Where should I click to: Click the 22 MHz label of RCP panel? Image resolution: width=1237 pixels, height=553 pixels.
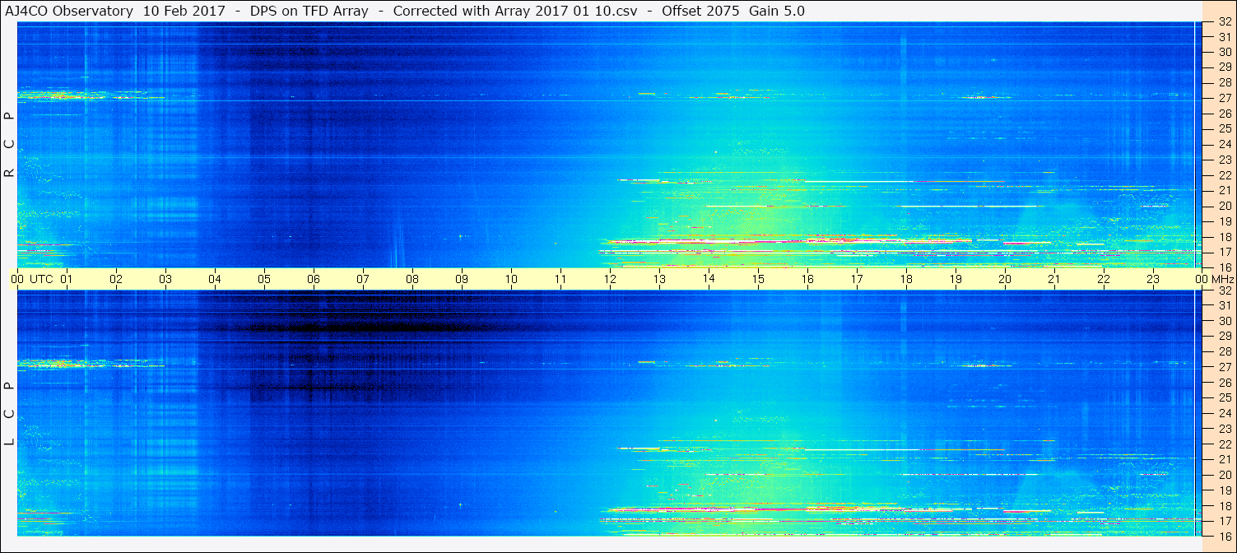tap(1225, 175)
